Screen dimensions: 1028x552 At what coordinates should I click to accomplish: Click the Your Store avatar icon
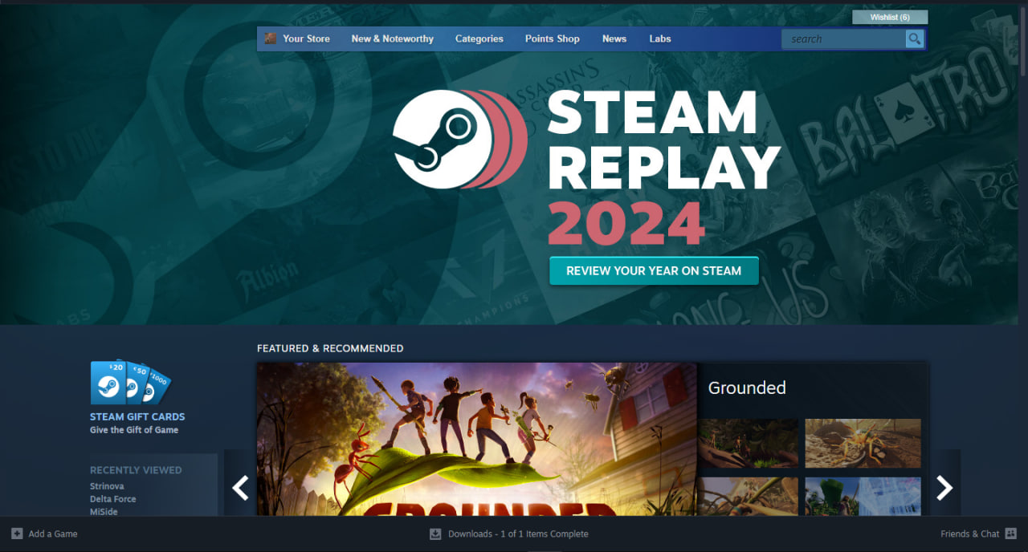271,39
